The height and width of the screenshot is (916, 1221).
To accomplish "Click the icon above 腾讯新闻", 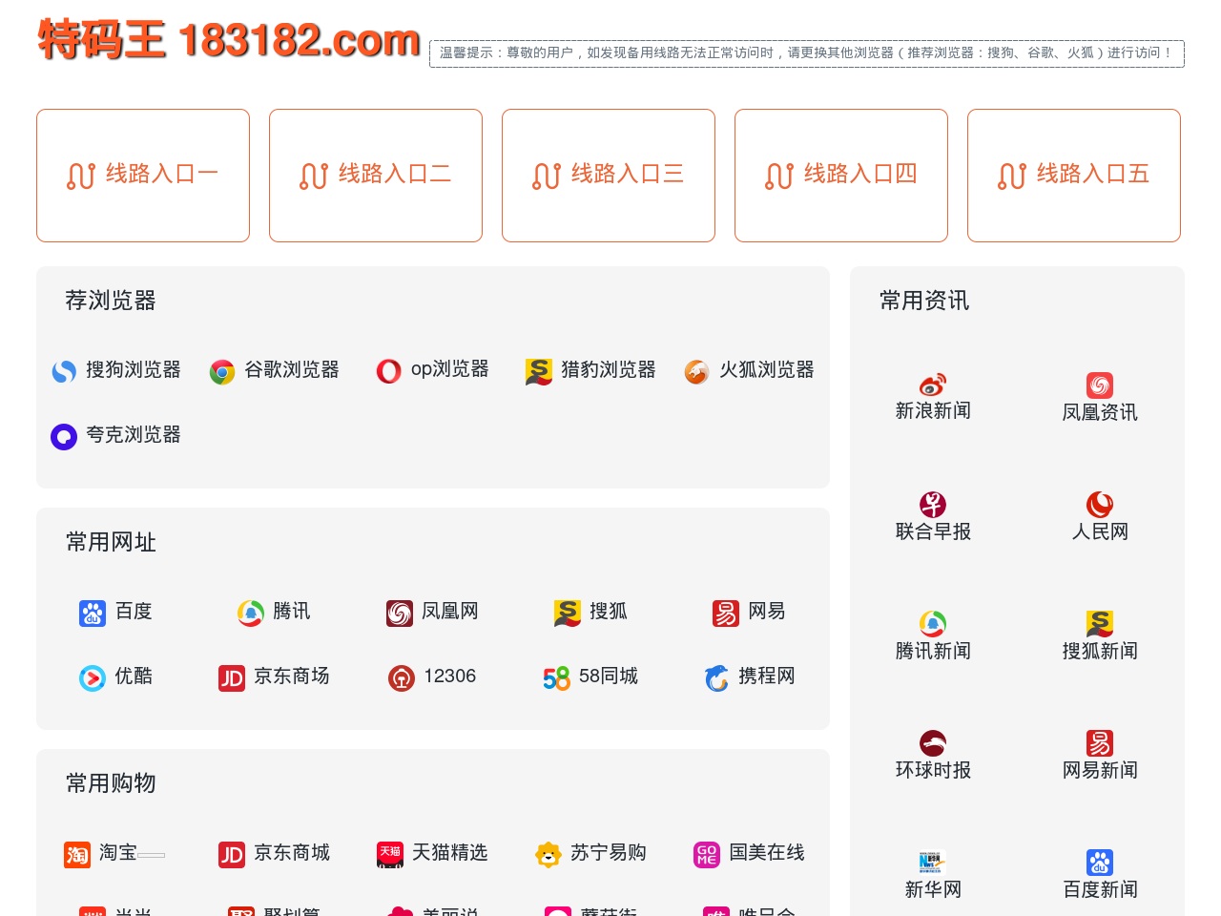I will [933, 623].
